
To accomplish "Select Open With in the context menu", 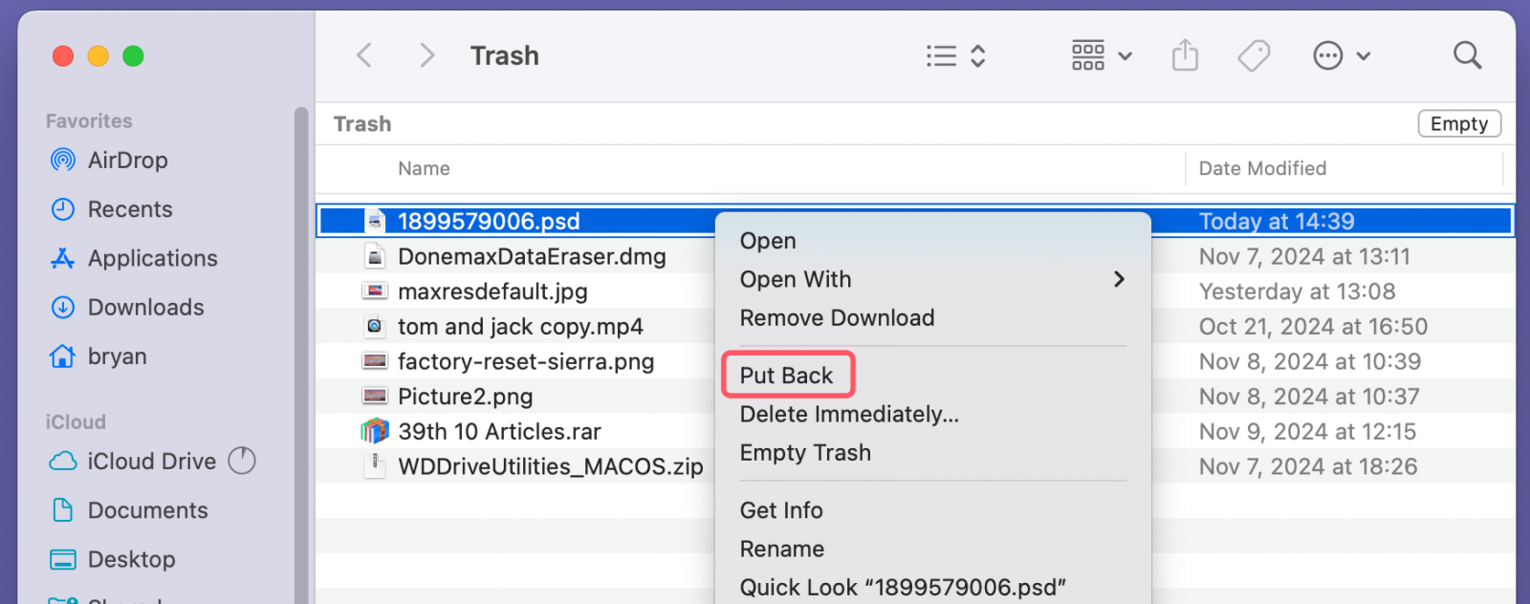I will tap(795, 279).
